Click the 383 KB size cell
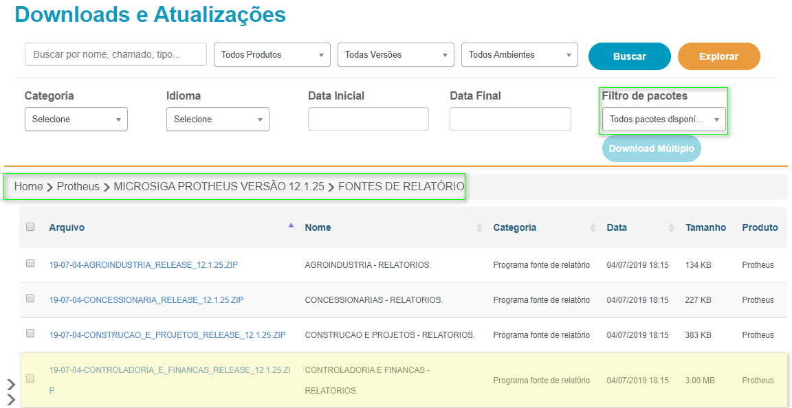The height and width of the screenshot is (408, 792). (698, 335)
